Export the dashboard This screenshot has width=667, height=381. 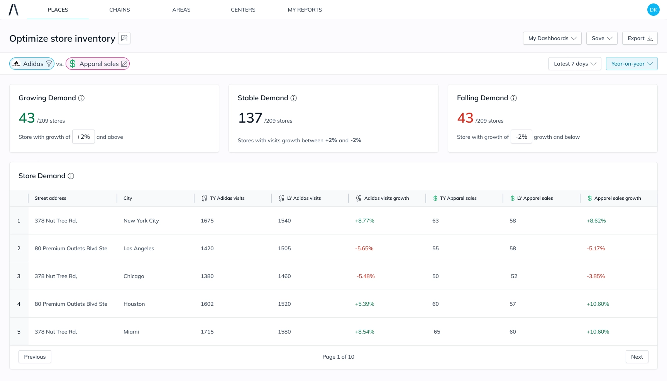click(x=640, y=38)
